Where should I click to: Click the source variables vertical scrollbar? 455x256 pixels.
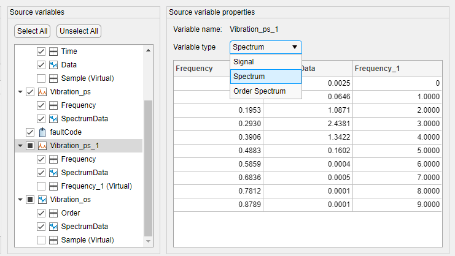(x=148, y=165)
